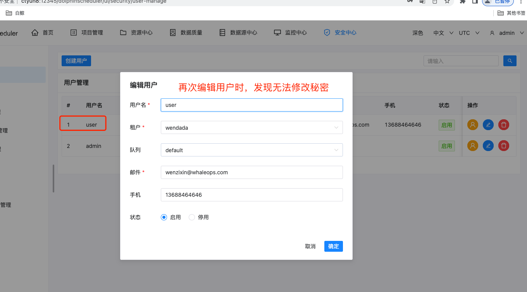The width and height of the screenshot is (527, 292).
Task: Click the 安全中心 shield icon
Action: [327, 33]
